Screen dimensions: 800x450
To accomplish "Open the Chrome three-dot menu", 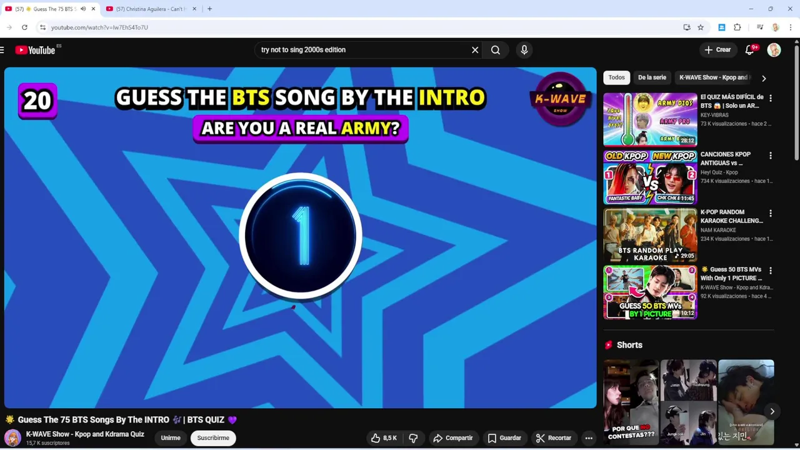I will (x=791, y=27).
